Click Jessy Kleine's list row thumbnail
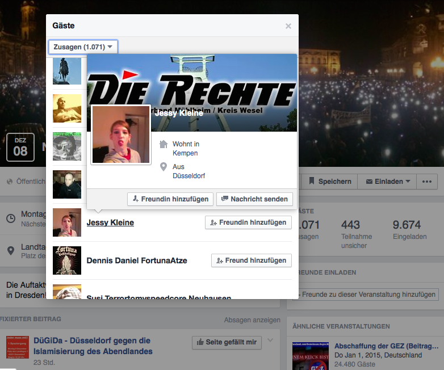444x370 pixels. [x=67, y=222]
